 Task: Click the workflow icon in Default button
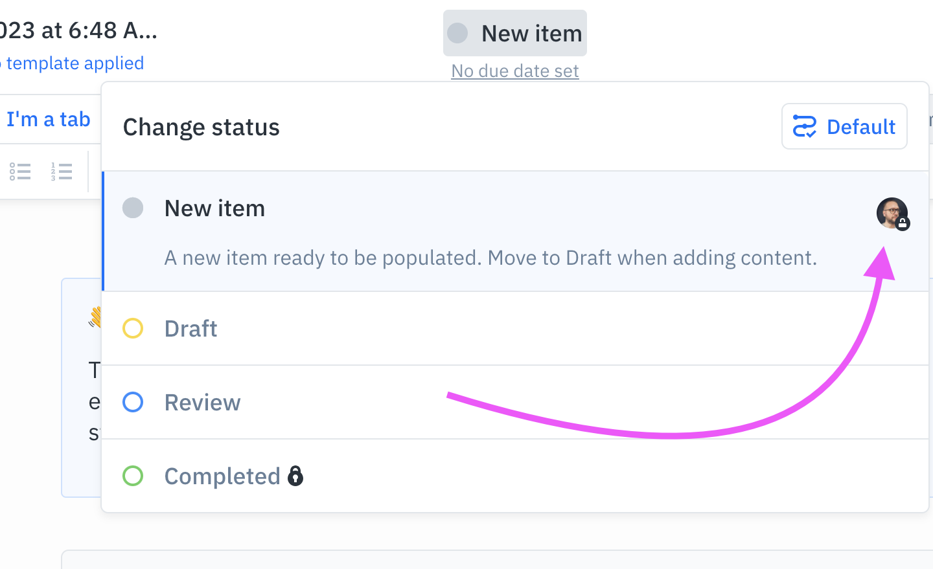tap(804, 127)
